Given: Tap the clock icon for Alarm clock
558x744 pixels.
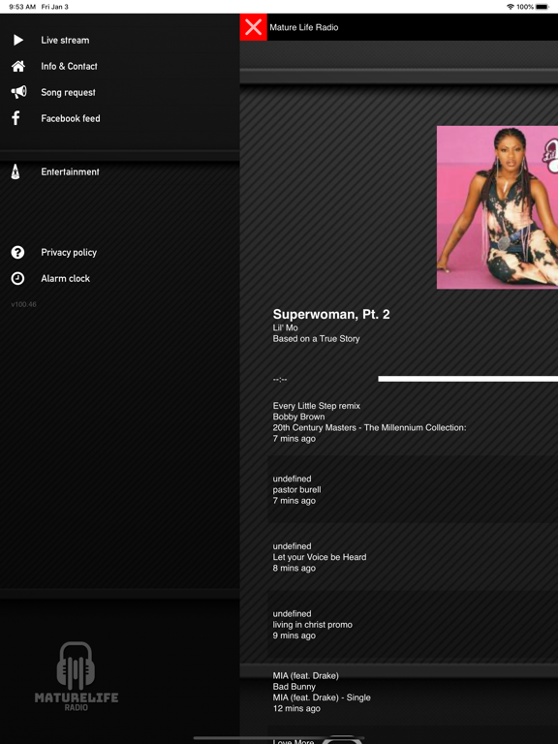Looking at the screenshot, I should [x=17, y=278].
